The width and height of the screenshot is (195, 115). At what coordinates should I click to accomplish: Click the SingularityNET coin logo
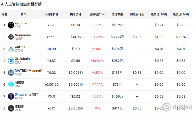click(11, 96)
